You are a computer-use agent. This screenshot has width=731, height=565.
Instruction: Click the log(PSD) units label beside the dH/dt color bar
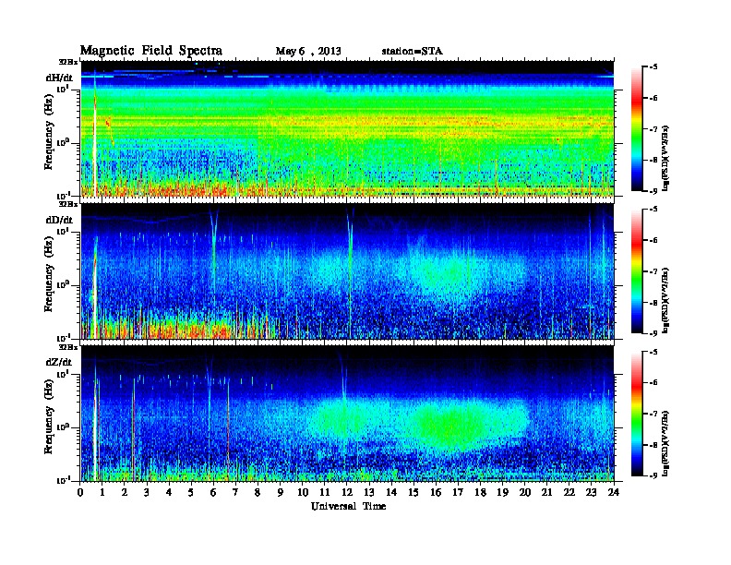tap(665, 158)
